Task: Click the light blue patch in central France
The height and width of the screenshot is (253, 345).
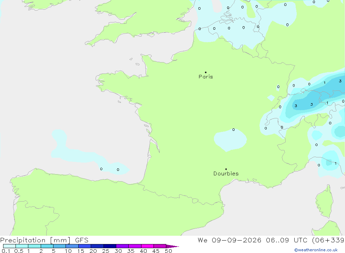Action: (x=230, y=140)
